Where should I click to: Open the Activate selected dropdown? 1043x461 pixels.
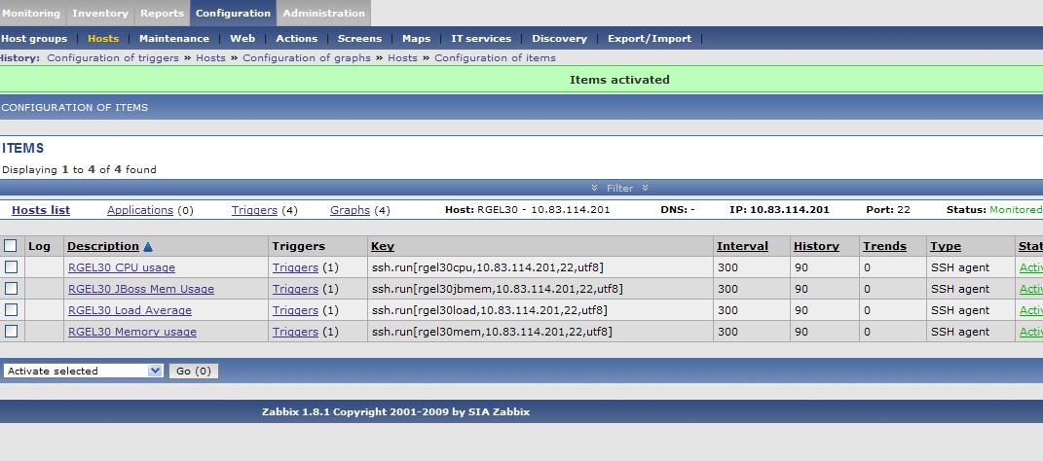click(83, 371)
